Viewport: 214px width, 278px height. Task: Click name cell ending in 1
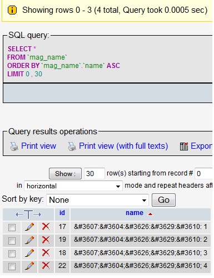click(141, 227)
